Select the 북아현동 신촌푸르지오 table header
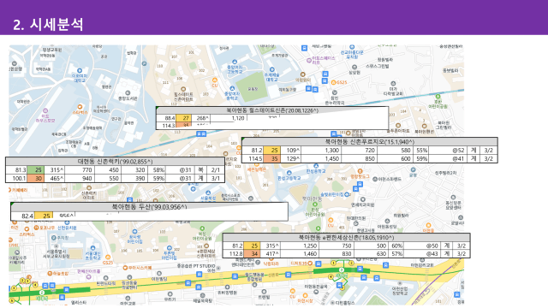Image resolution: width=548 pixels, height=308 pixels. (369, 142)
